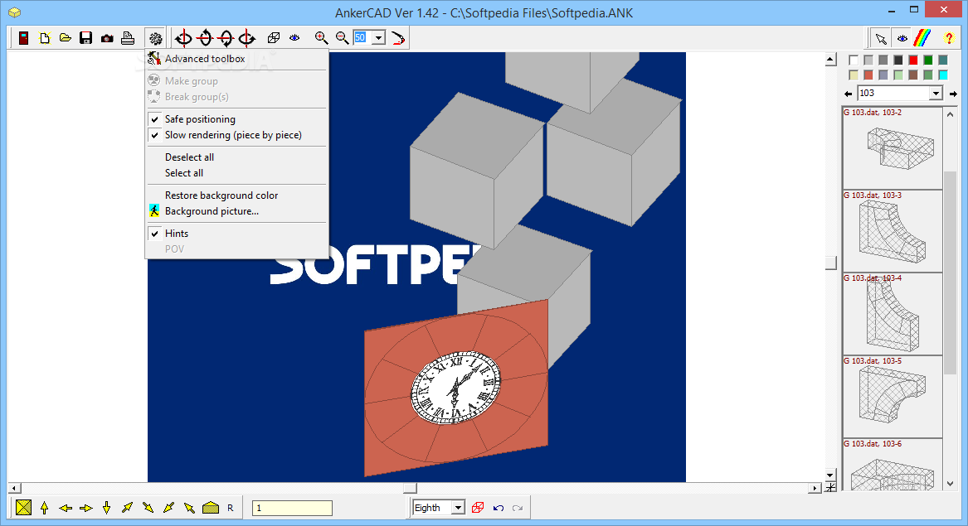Undo with the blue curved arrow
This screenshot has height=526, width=968.
(499, 508)
